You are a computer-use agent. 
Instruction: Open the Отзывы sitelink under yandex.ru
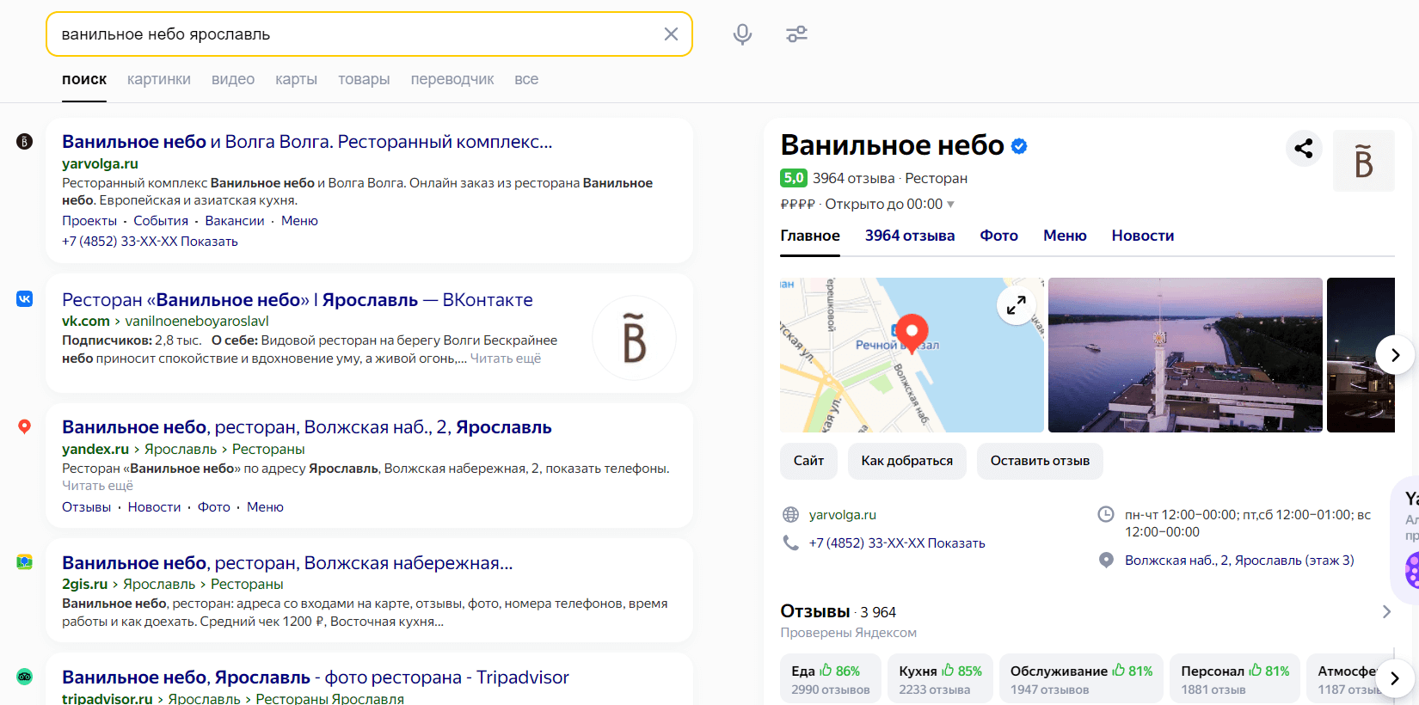point(86,507)
